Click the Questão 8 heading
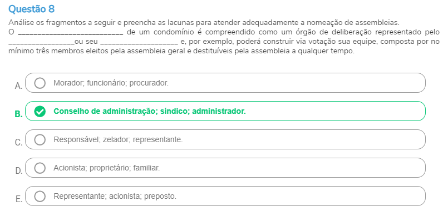 31,9
